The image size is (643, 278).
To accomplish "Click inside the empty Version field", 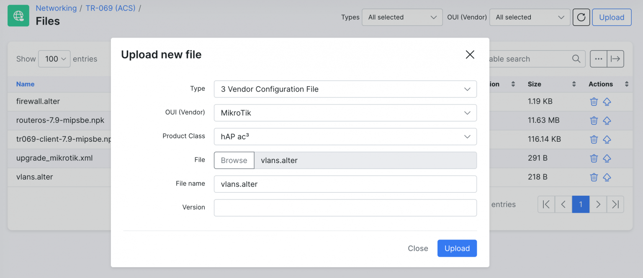I will pos(345,208).
